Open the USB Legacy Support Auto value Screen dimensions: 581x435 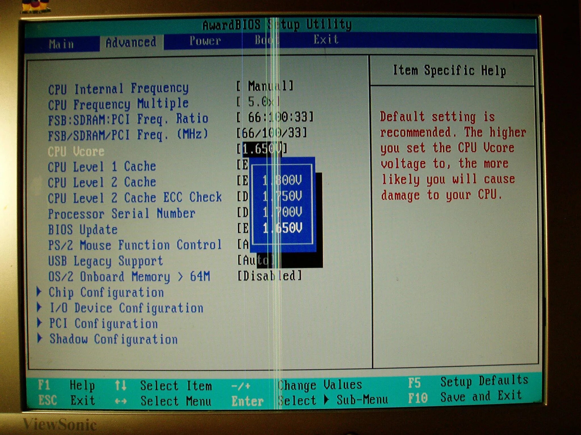255,260
